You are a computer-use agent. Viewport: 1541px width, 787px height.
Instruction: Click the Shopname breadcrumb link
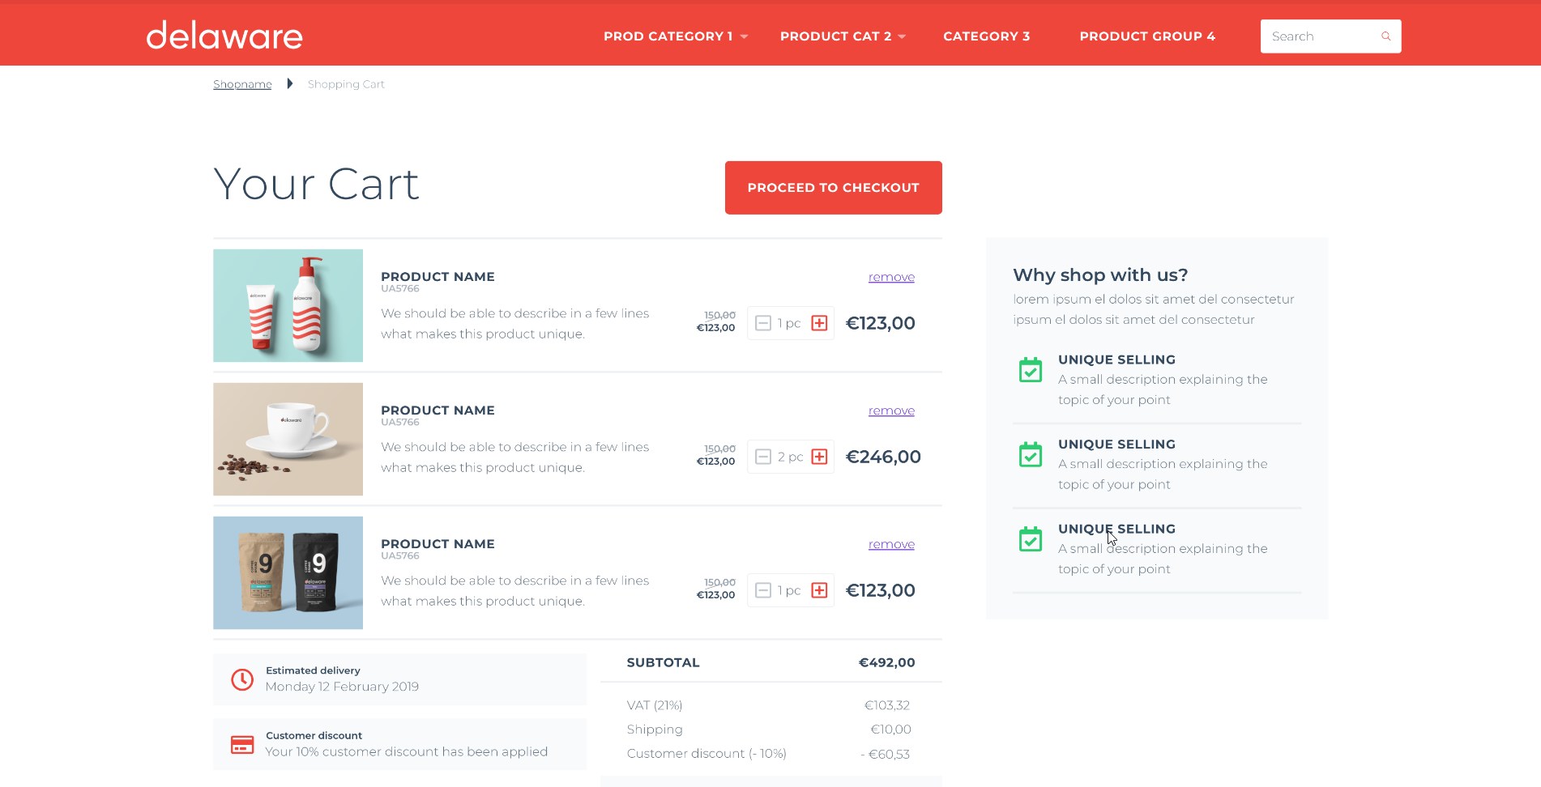[242, 84]
